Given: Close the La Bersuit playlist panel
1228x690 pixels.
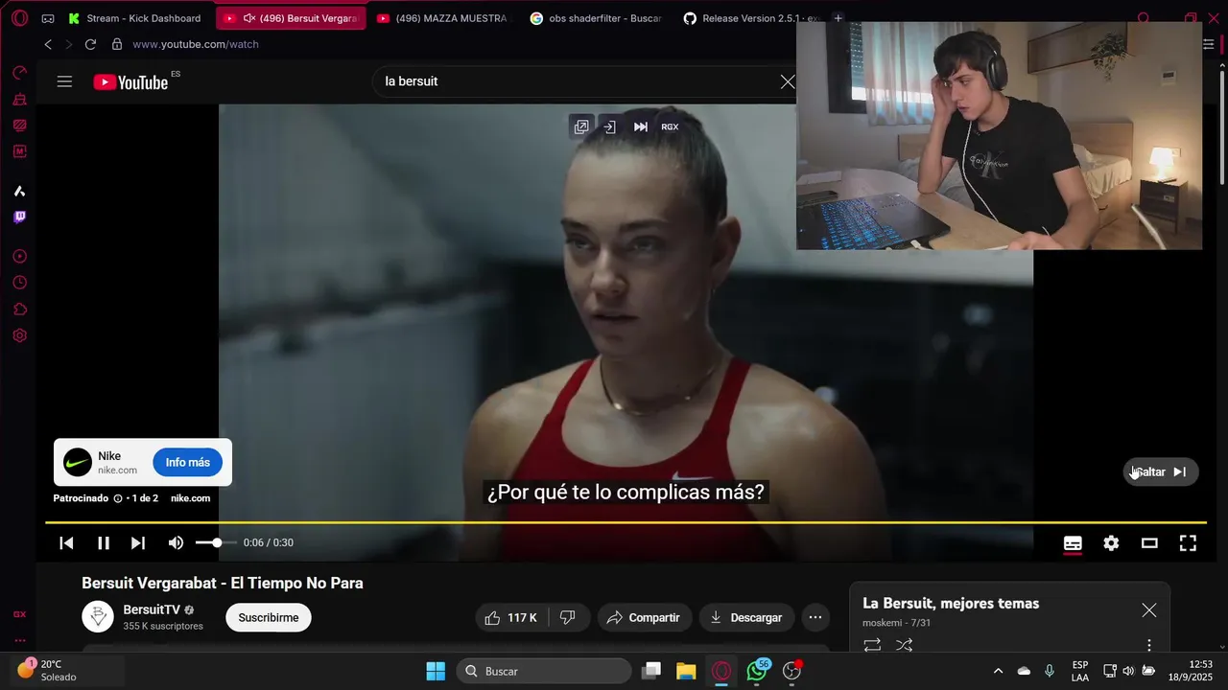Looking at the screenshot, I should point(1149,610).
